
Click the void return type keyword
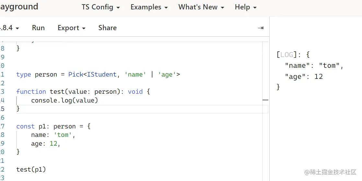coord(135,91)
